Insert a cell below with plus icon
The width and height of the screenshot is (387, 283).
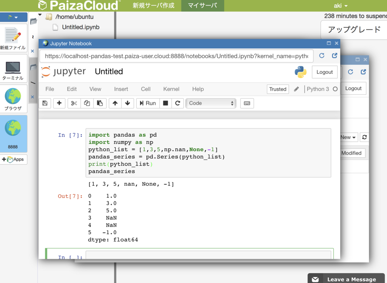tap(59, 103)
